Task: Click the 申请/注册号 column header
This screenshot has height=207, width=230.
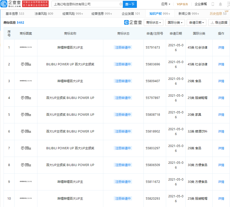Action: tap(155, 34)
